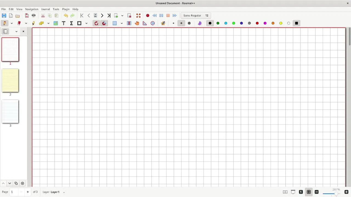The image size is (351, 197).
Task: Go to the next page
Action: (x=102, y=16)
